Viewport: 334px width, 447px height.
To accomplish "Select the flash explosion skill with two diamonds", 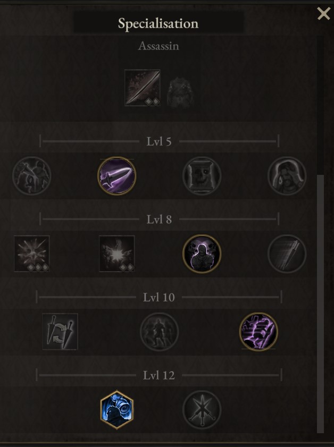I will point(116,254).
